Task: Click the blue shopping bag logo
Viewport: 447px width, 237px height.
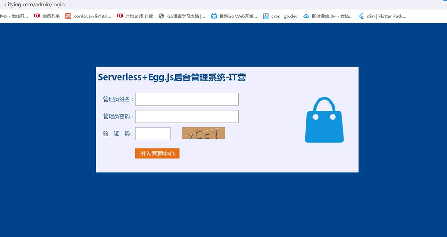Action: click(x=324, y=120)
